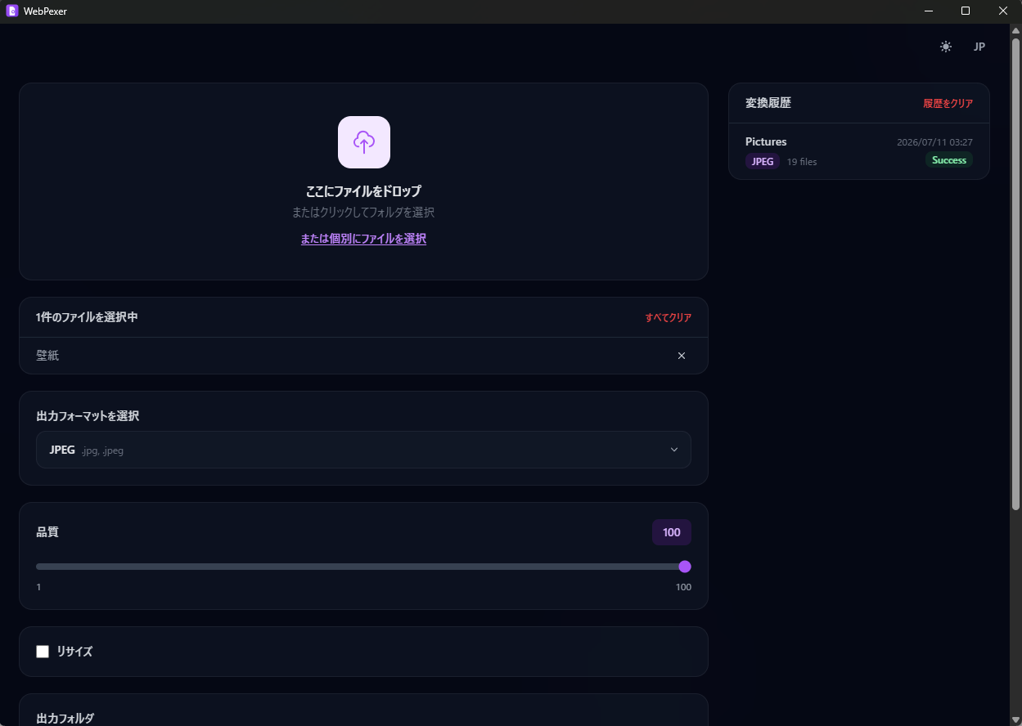Screen dimensions: 1022x726
Task: Click the vertical scrollbar thumb
Action: pyautogui.click(x=1015, y=274)
